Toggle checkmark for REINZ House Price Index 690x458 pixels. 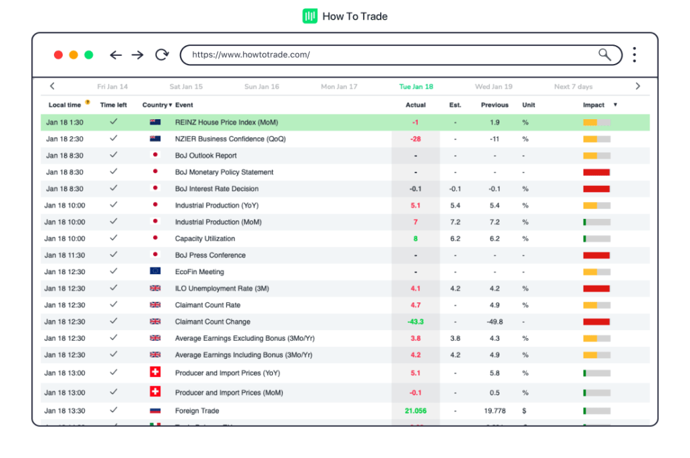(113, 122)
